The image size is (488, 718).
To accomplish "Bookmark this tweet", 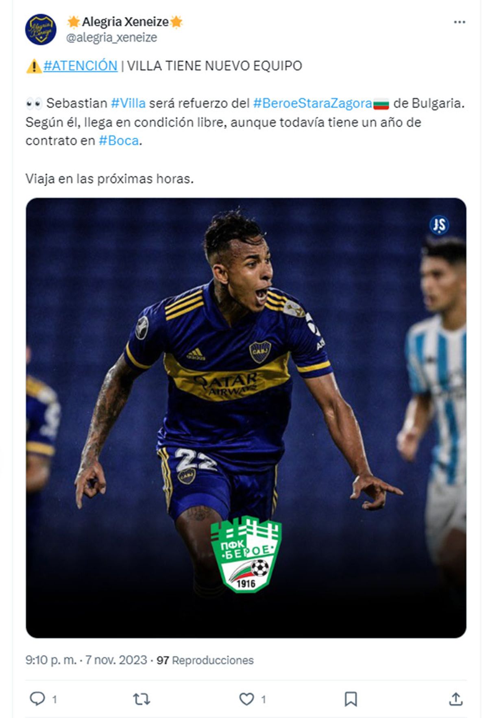I will point(351,699).
